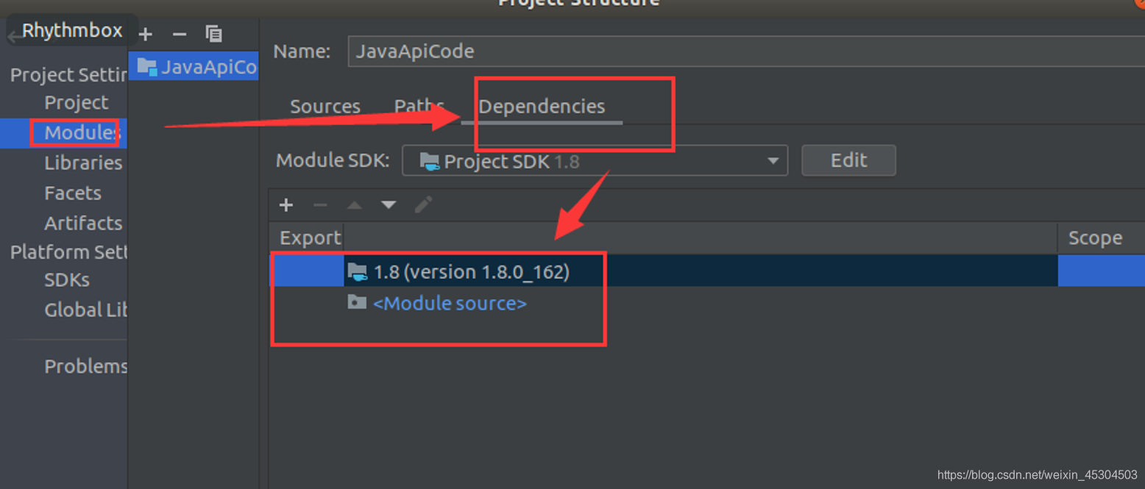
Task: Click the Edit button for SDK
Action: (x=848, y=160)
